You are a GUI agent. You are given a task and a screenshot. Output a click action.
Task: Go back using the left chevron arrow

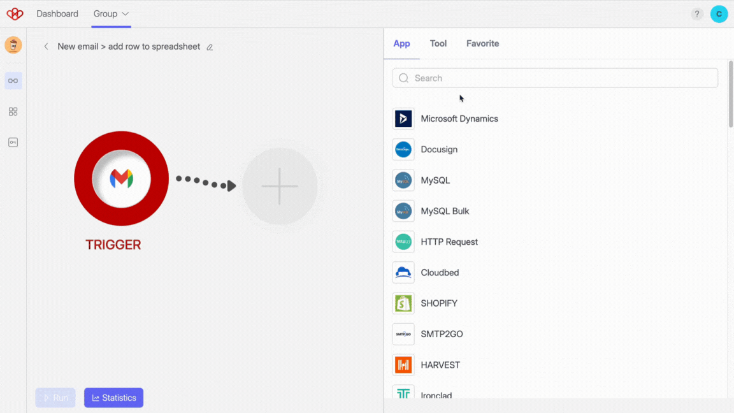click(x=46, y=47)
